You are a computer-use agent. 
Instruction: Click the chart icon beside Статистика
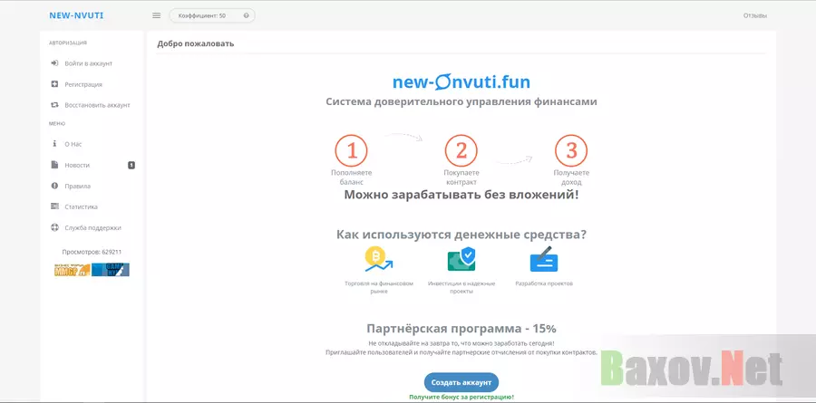point(54,206)
